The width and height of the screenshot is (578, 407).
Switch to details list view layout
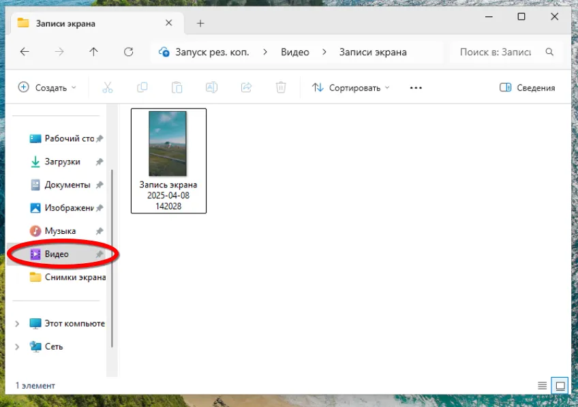543,386
